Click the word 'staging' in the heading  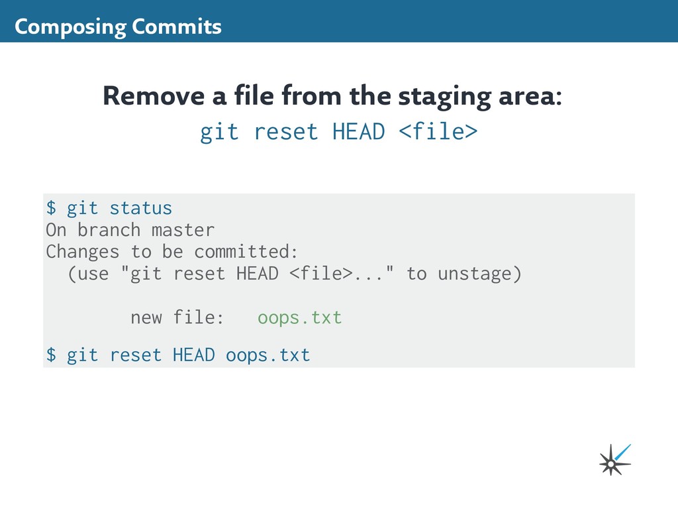point(444,97)
